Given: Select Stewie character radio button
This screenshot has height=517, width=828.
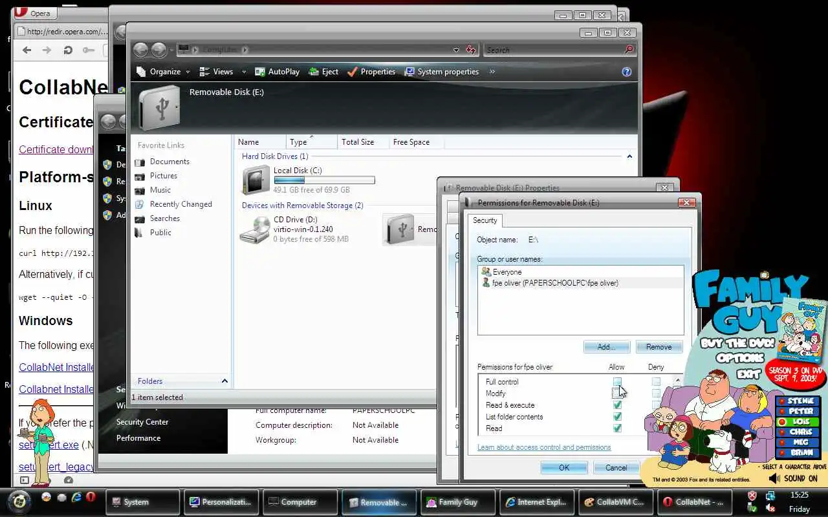Looking at the screenshot, I should pos(782,401).
